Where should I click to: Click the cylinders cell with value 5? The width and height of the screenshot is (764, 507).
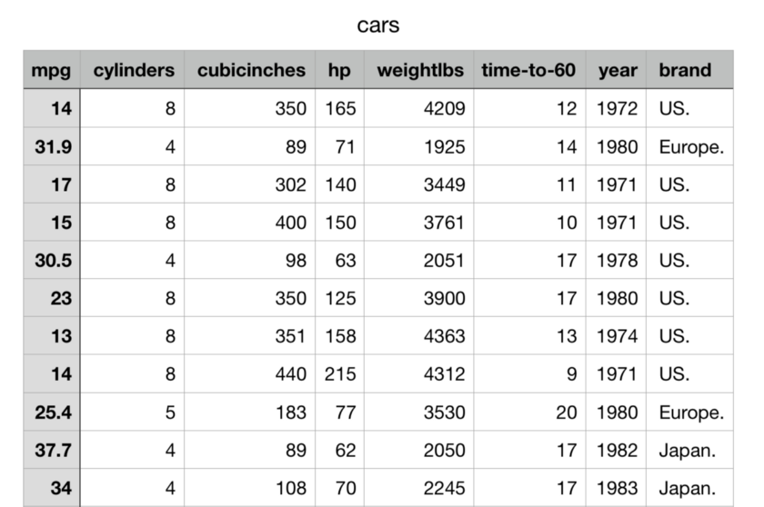[x=134, y=412]
